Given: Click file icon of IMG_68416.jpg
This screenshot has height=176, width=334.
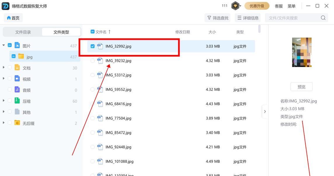Looking at the screenshot, I should pyautogui.click(x=100, y=104).
